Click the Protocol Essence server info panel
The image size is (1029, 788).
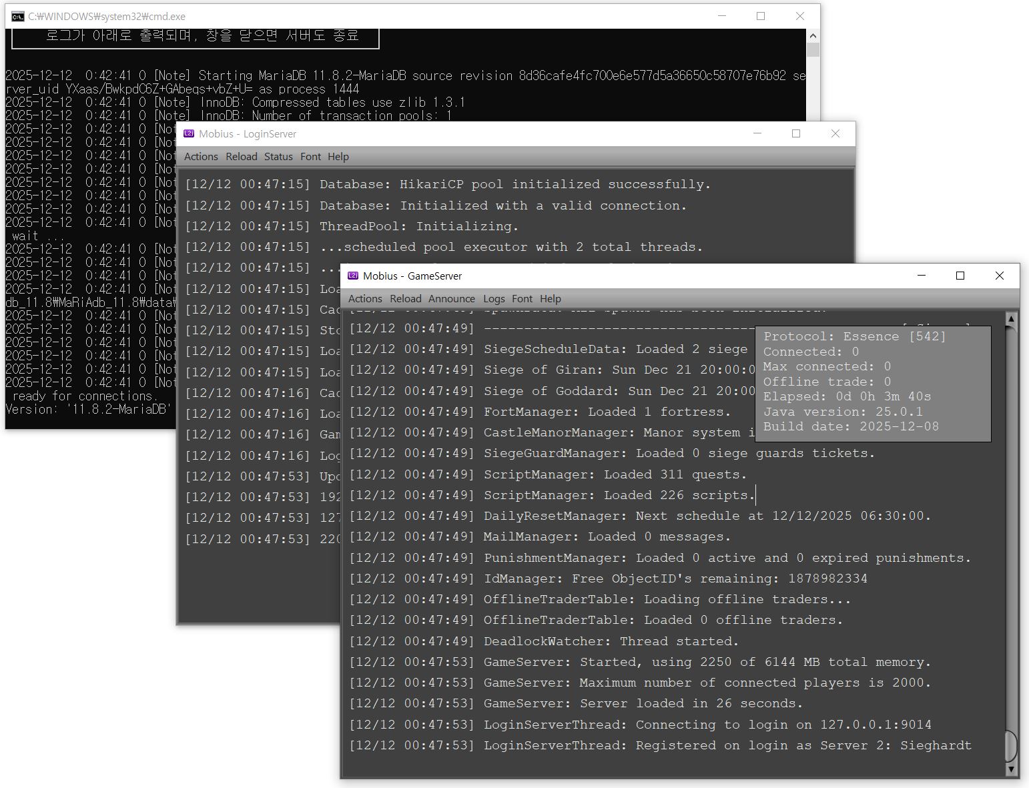pos(873,384)
